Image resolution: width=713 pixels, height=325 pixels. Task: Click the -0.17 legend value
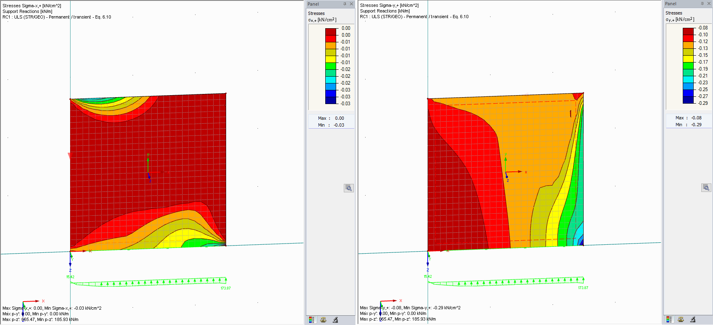pyautogui.click(x=703, y=62)
